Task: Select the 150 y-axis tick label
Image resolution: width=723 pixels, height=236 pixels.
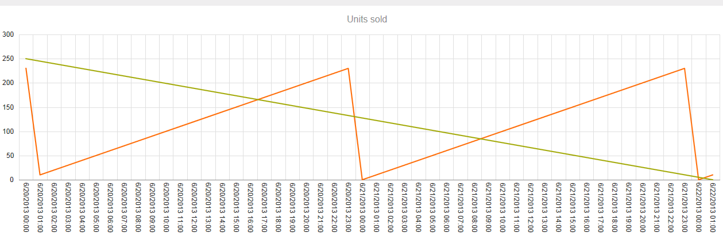Action: tap(8, 107)
